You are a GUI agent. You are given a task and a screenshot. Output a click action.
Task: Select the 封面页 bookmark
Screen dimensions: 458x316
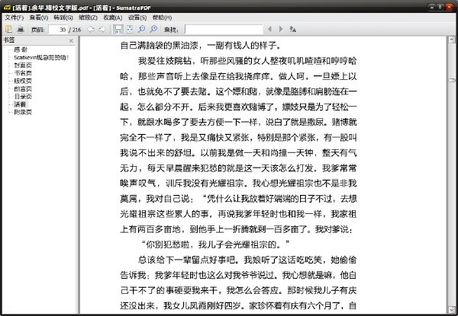tap(23, 65)
